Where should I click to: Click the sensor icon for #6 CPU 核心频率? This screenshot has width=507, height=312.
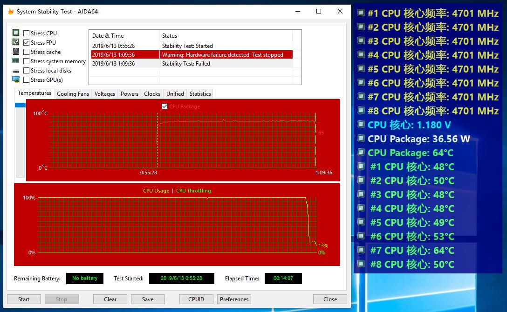click(x=361, y=83)
